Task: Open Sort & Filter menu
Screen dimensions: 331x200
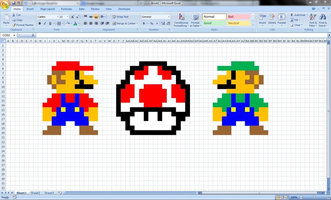Action: click(313, 20)
